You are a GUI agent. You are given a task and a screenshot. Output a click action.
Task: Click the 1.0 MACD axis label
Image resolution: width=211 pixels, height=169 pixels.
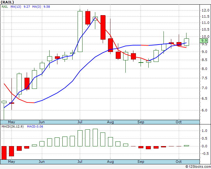pos(204,131)
